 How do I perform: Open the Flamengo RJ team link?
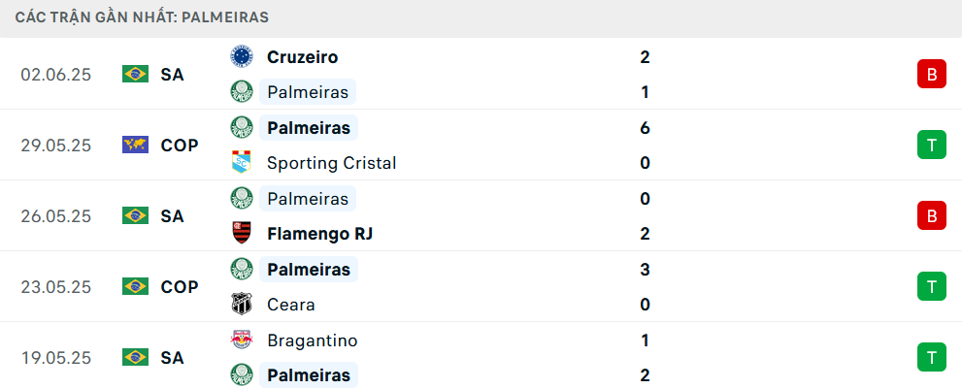tap(319, 234)
